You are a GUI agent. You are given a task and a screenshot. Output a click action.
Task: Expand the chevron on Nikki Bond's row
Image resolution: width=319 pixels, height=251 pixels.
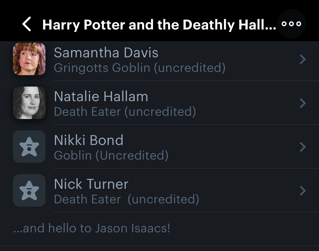(x=303, y=147)
